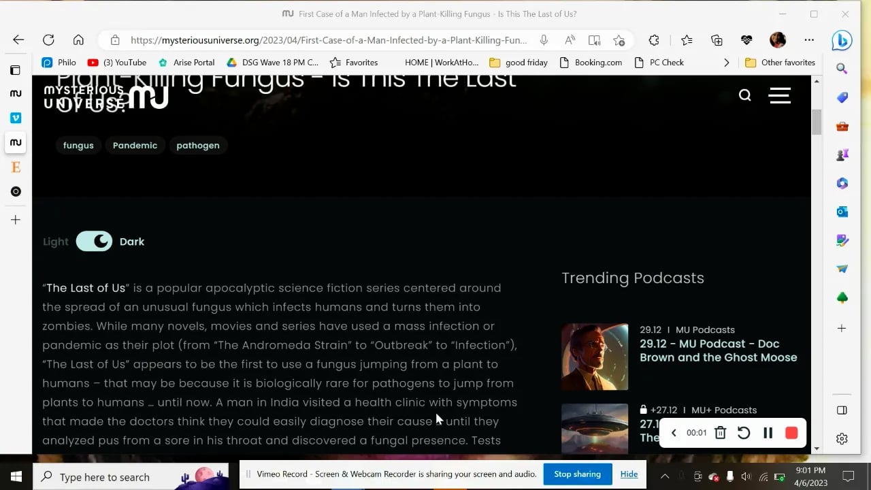Click the page scrollbar down arrow
The width and height of the screenshot is (871, 490).
(817, 448)
